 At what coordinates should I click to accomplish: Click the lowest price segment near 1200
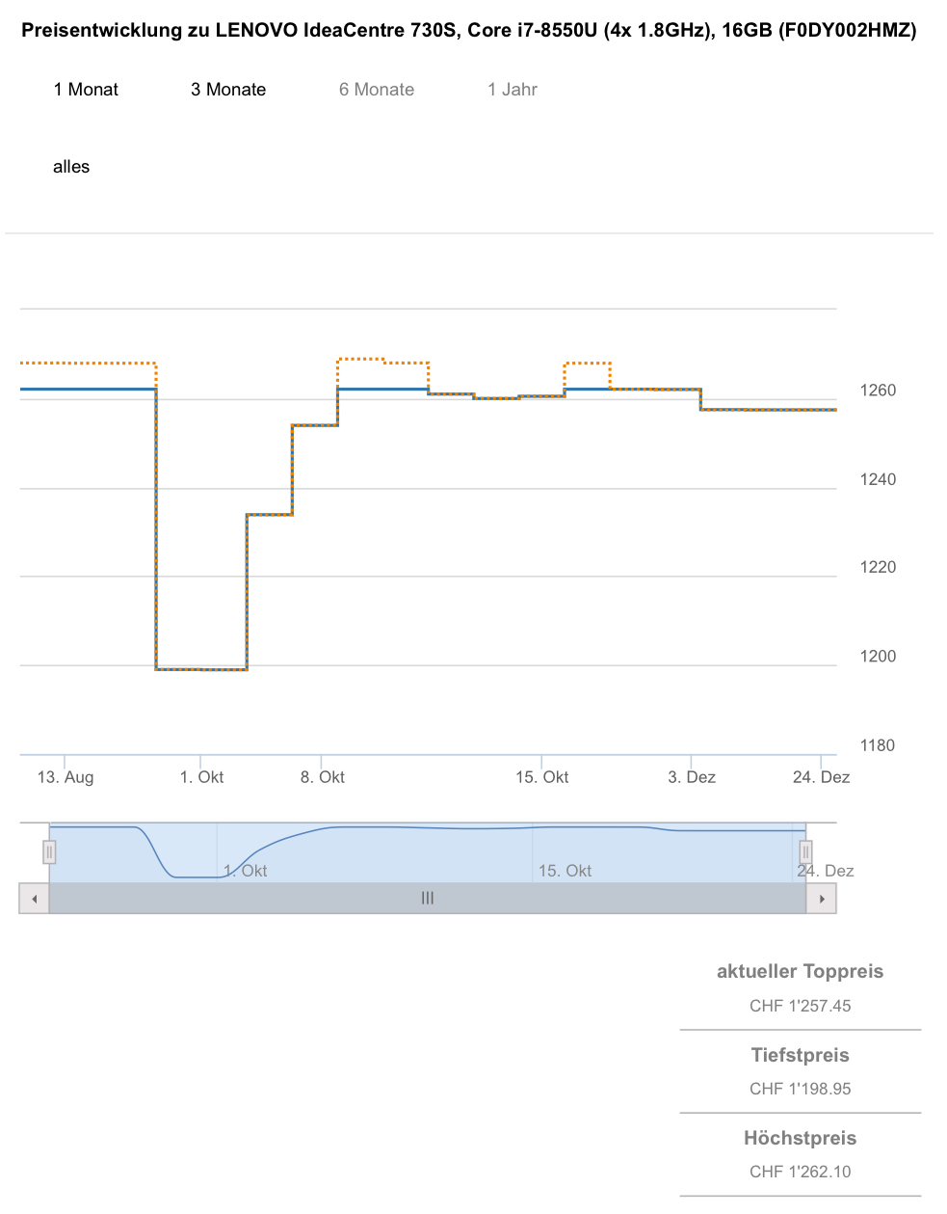click(201, 669)
